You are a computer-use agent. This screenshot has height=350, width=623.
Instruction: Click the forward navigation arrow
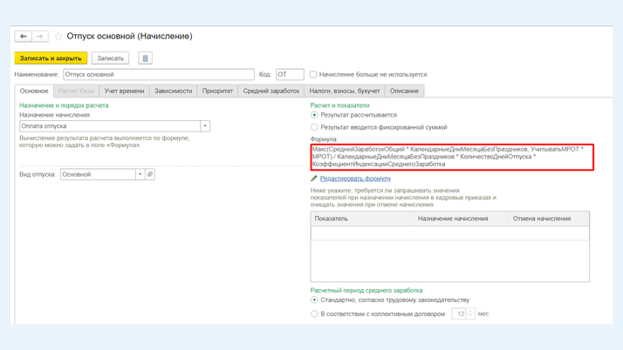pyautogui.click(x=40, y=37)
